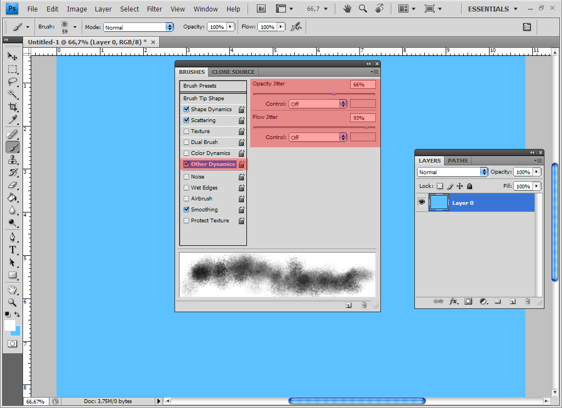Screen dimensions: 562x408
Task: Open Flow Jitter Control dropdown
Action: click(318, 137)
